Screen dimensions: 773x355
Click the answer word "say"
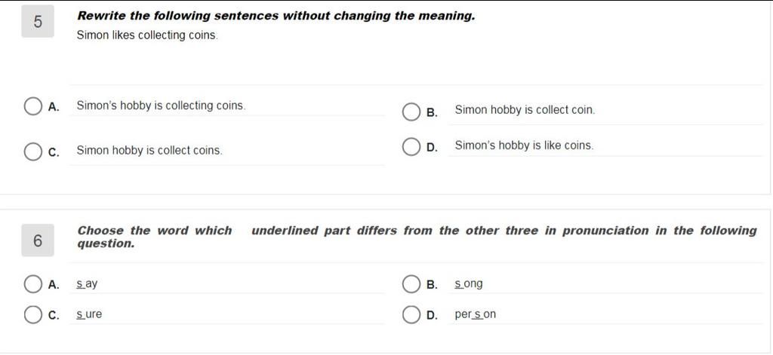point(88,284)
